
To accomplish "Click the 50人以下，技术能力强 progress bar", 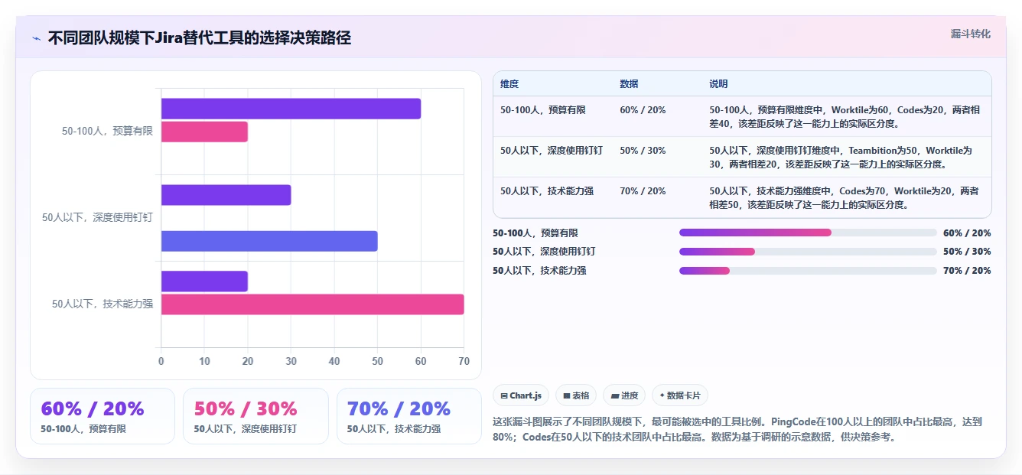I will [808, 271].
